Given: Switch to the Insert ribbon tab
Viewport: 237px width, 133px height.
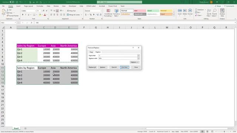Looking at the screenshot, I should coord(18,6).
